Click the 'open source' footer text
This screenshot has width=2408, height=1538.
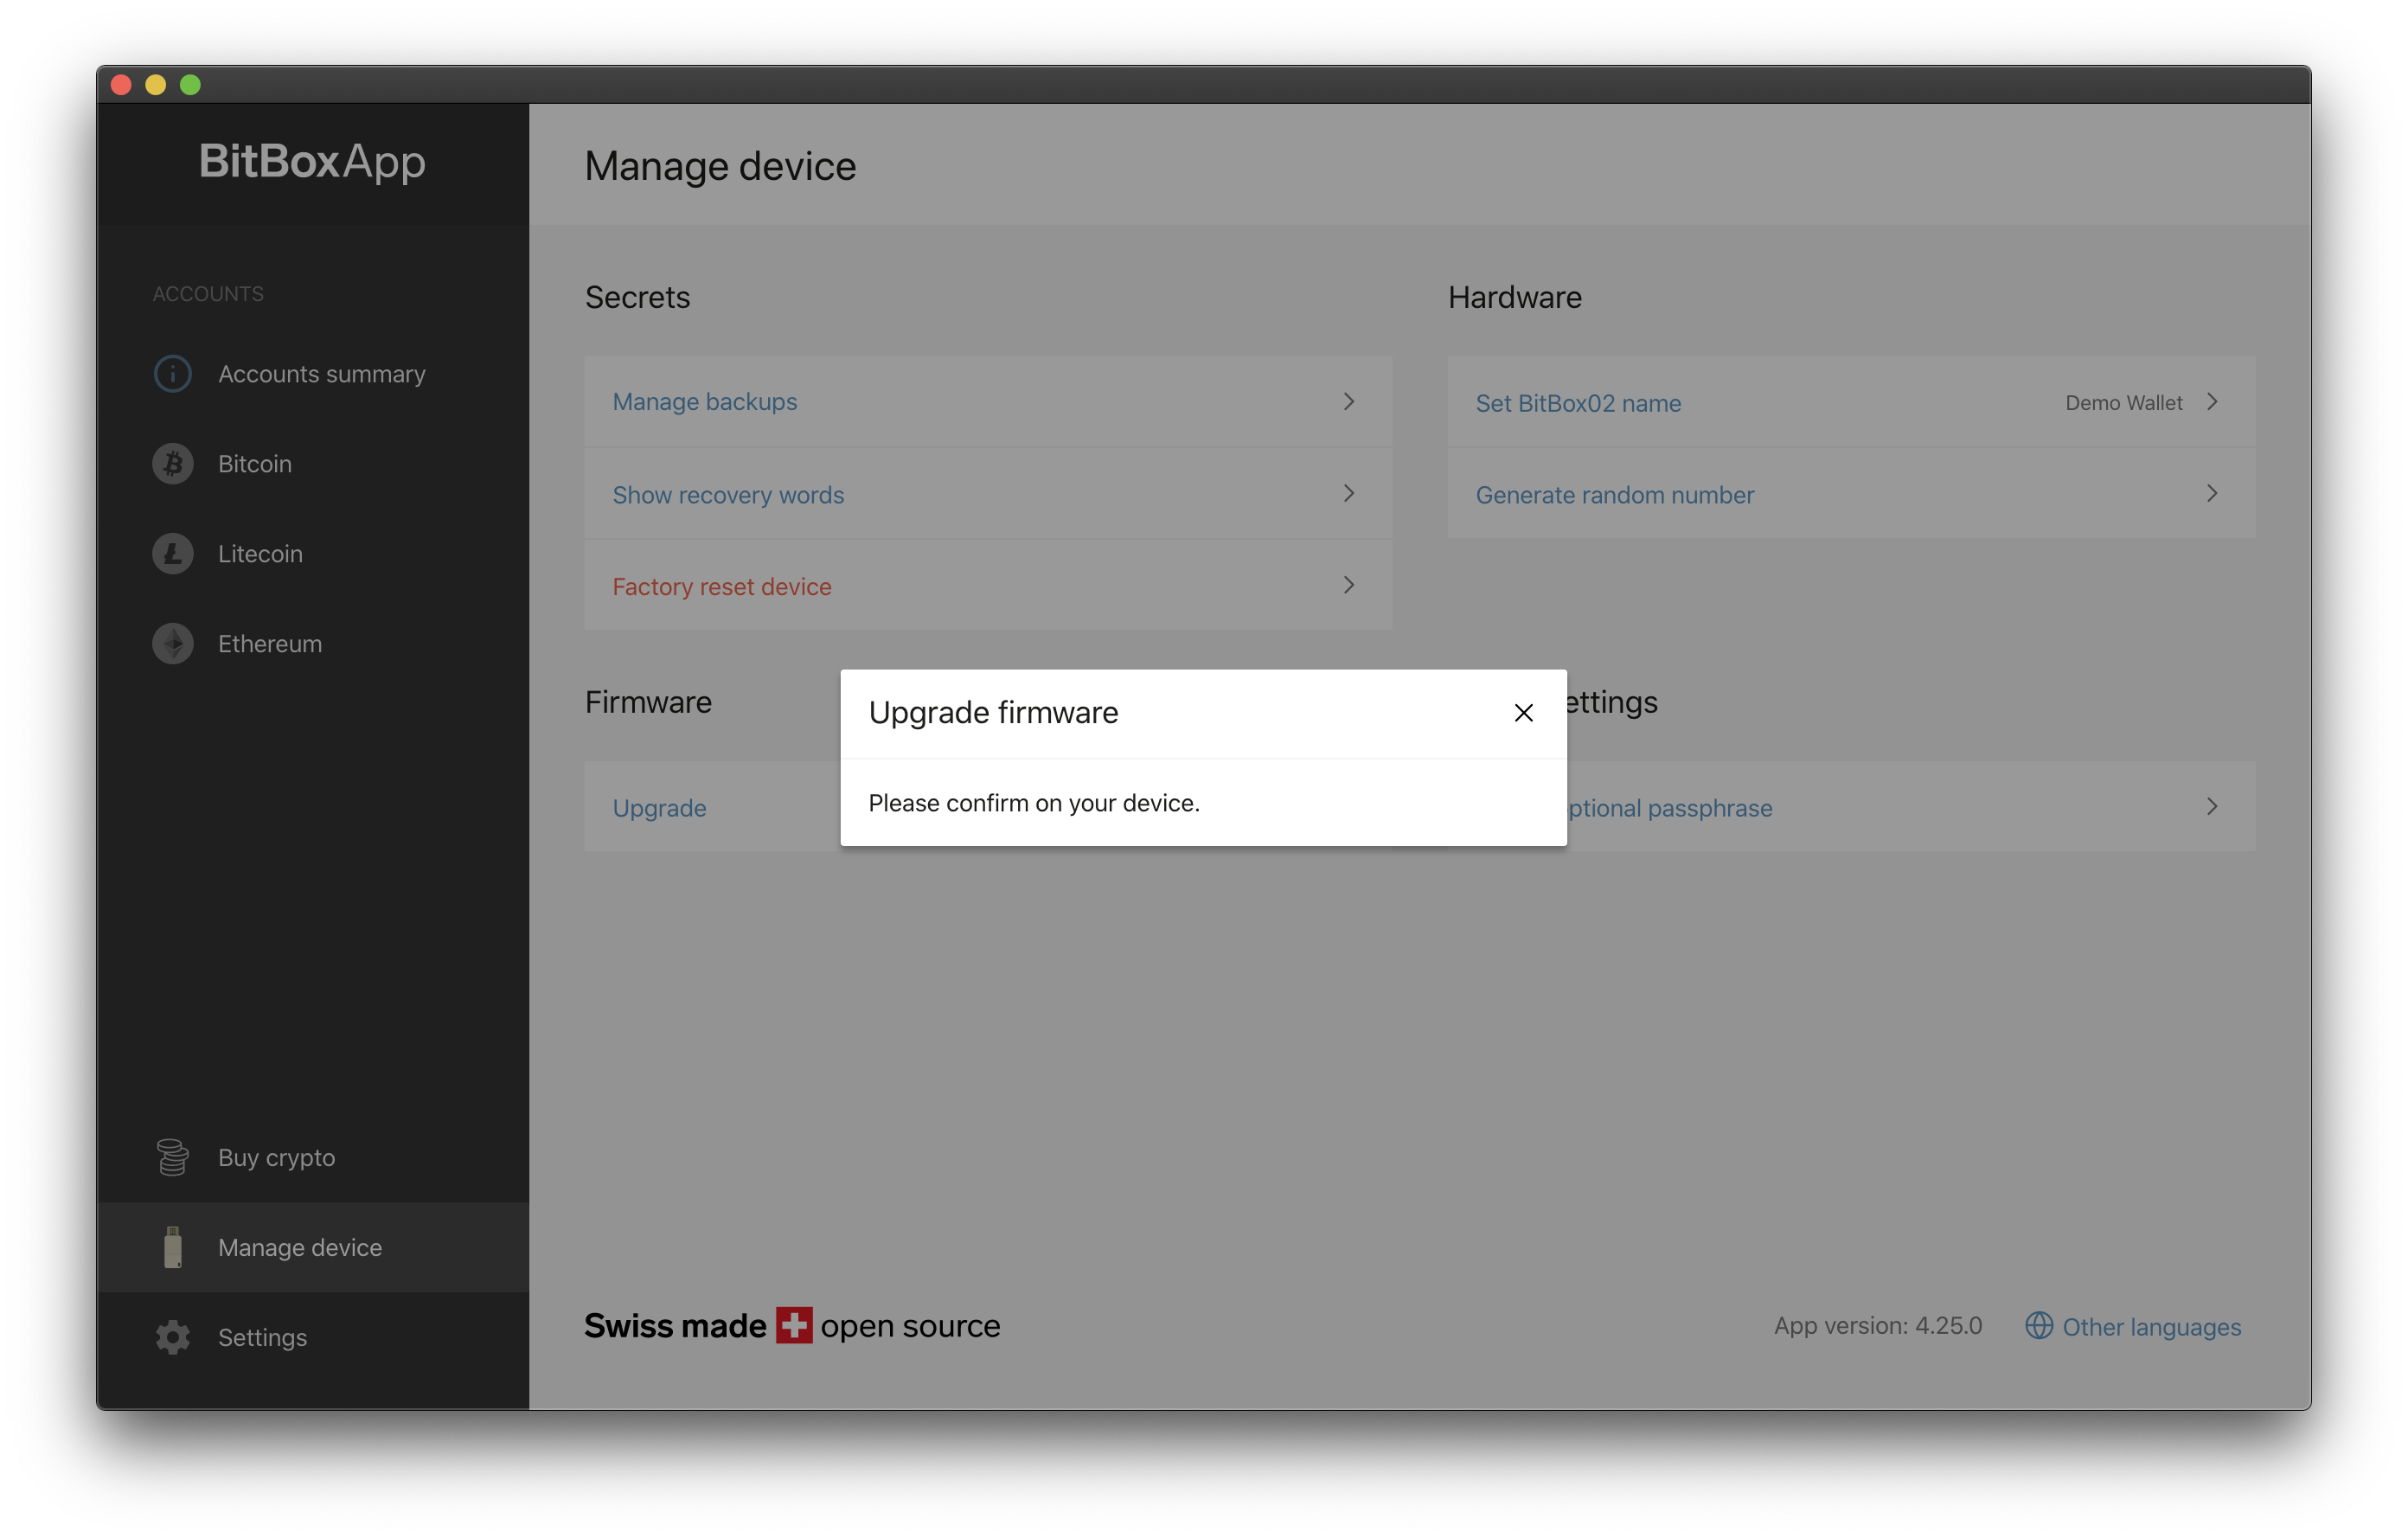910,1327
